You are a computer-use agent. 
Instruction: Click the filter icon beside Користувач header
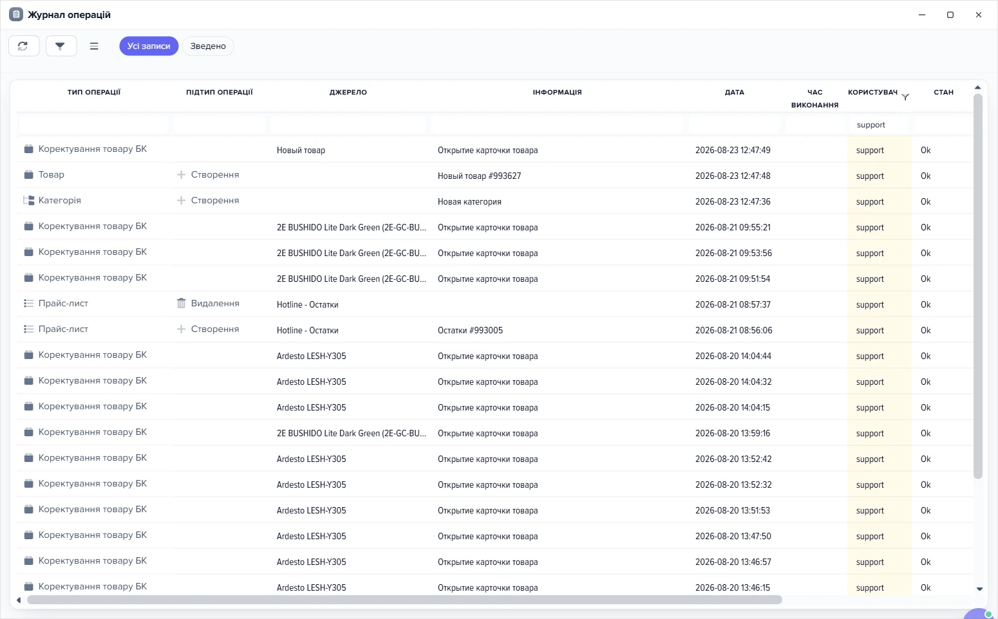point(905,97)
